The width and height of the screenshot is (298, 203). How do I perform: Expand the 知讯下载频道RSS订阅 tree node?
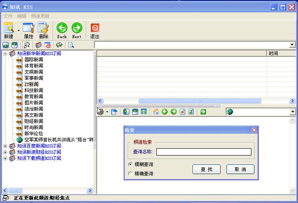click(x=5, y=158)
